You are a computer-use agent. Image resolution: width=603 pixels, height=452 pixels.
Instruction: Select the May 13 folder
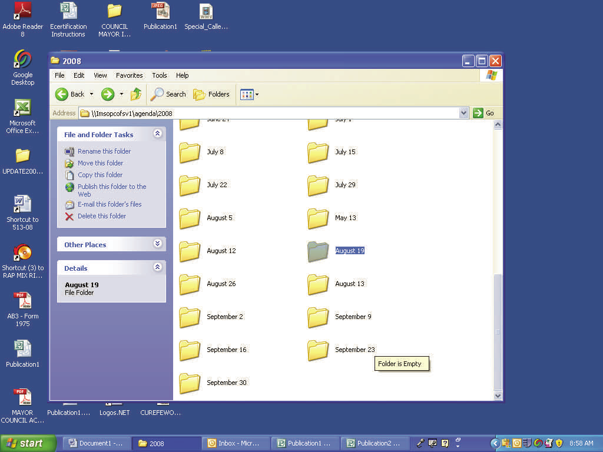pyautogui.click(x=332, y=219)
